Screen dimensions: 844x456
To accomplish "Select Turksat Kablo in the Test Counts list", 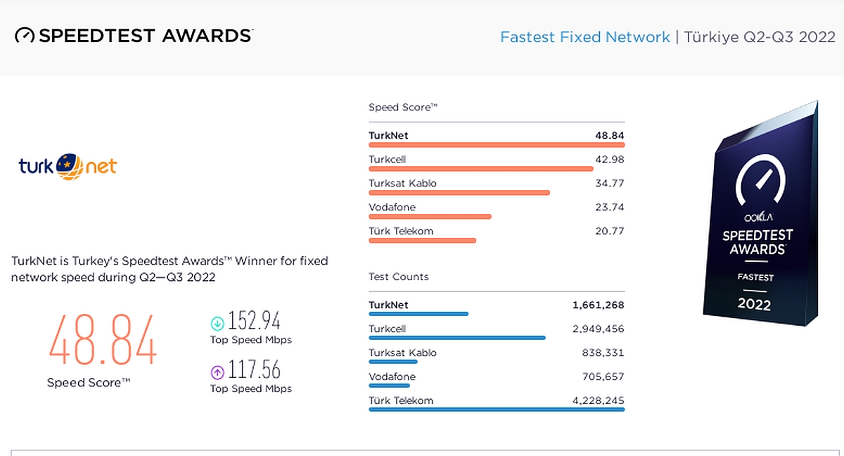I will [402, 353].
